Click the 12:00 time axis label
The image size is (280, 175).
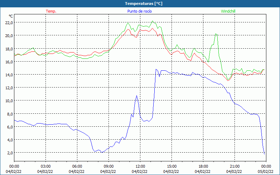pos(140,167)
